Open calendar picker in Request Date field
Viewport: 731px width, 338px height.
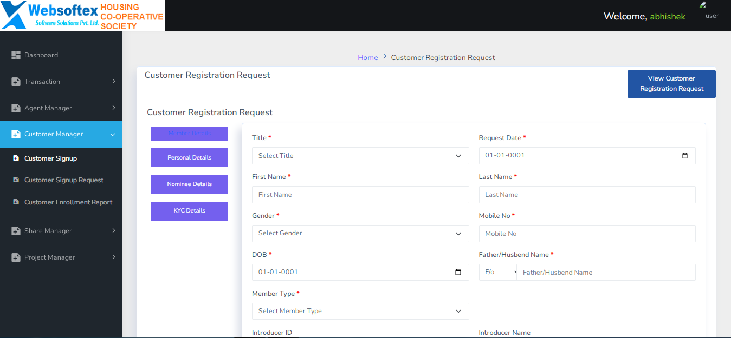pyautogui.click(x=685, y=156)
